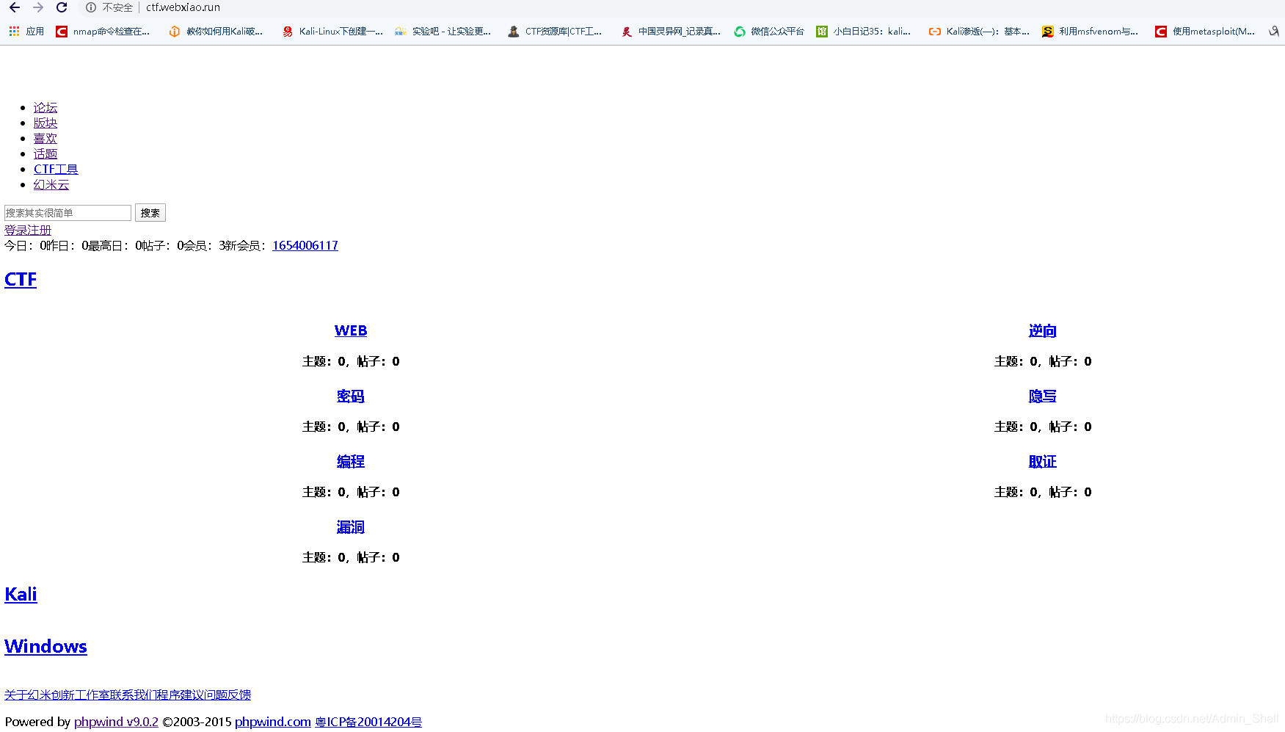The image size is (1285, 732).
Task: Open the Windows category heading link
Action: click(45, 647)
